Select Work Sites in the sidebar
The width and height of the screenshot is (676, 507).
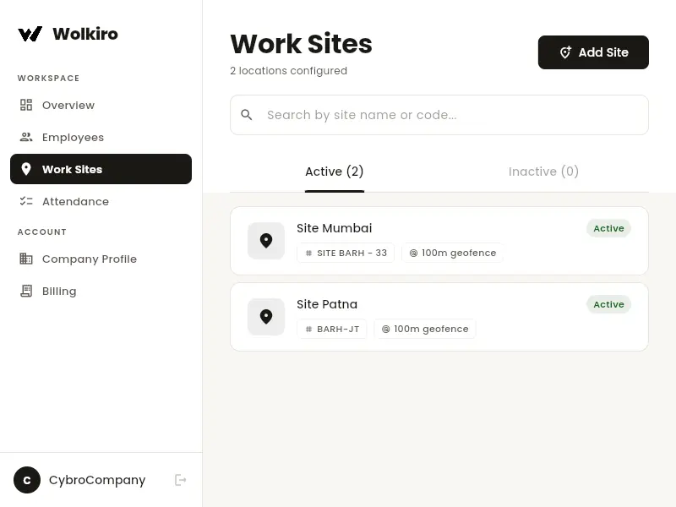click(x=101, y=169)
